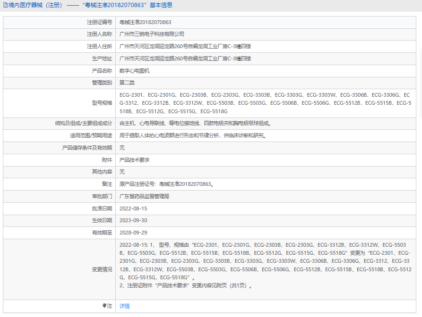Click the 注册人住所 address value
The height and width of the screenshot is (317, 422).
pos(185,47)
